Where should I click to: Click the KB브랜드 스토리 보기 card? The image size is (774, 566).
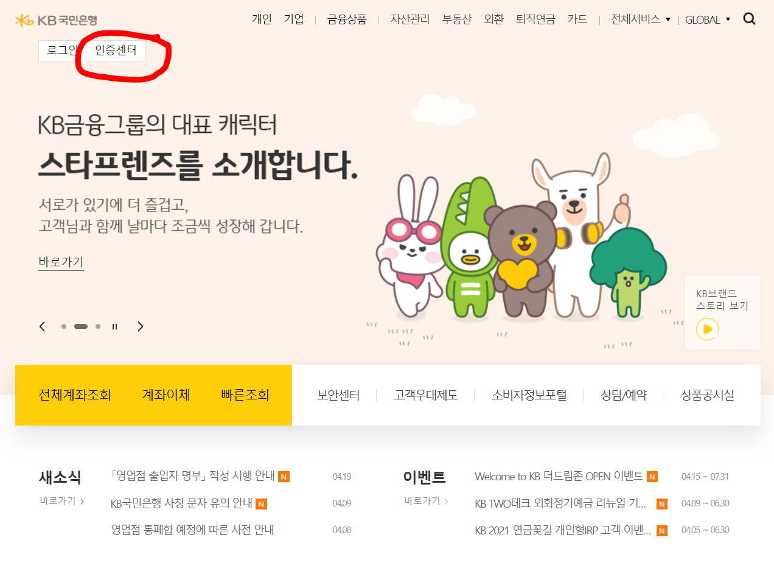click(722, 312)
